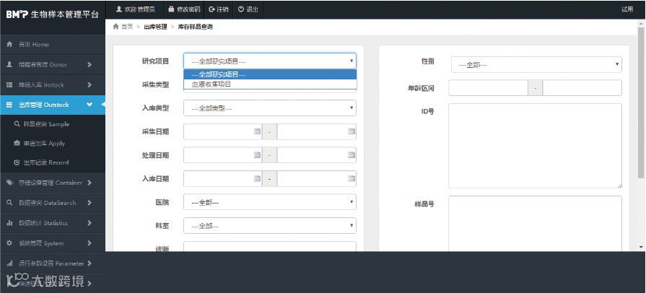
Task: Click the DataSearch magnifier icon in sidebar
Action: [x=9, y=203]
